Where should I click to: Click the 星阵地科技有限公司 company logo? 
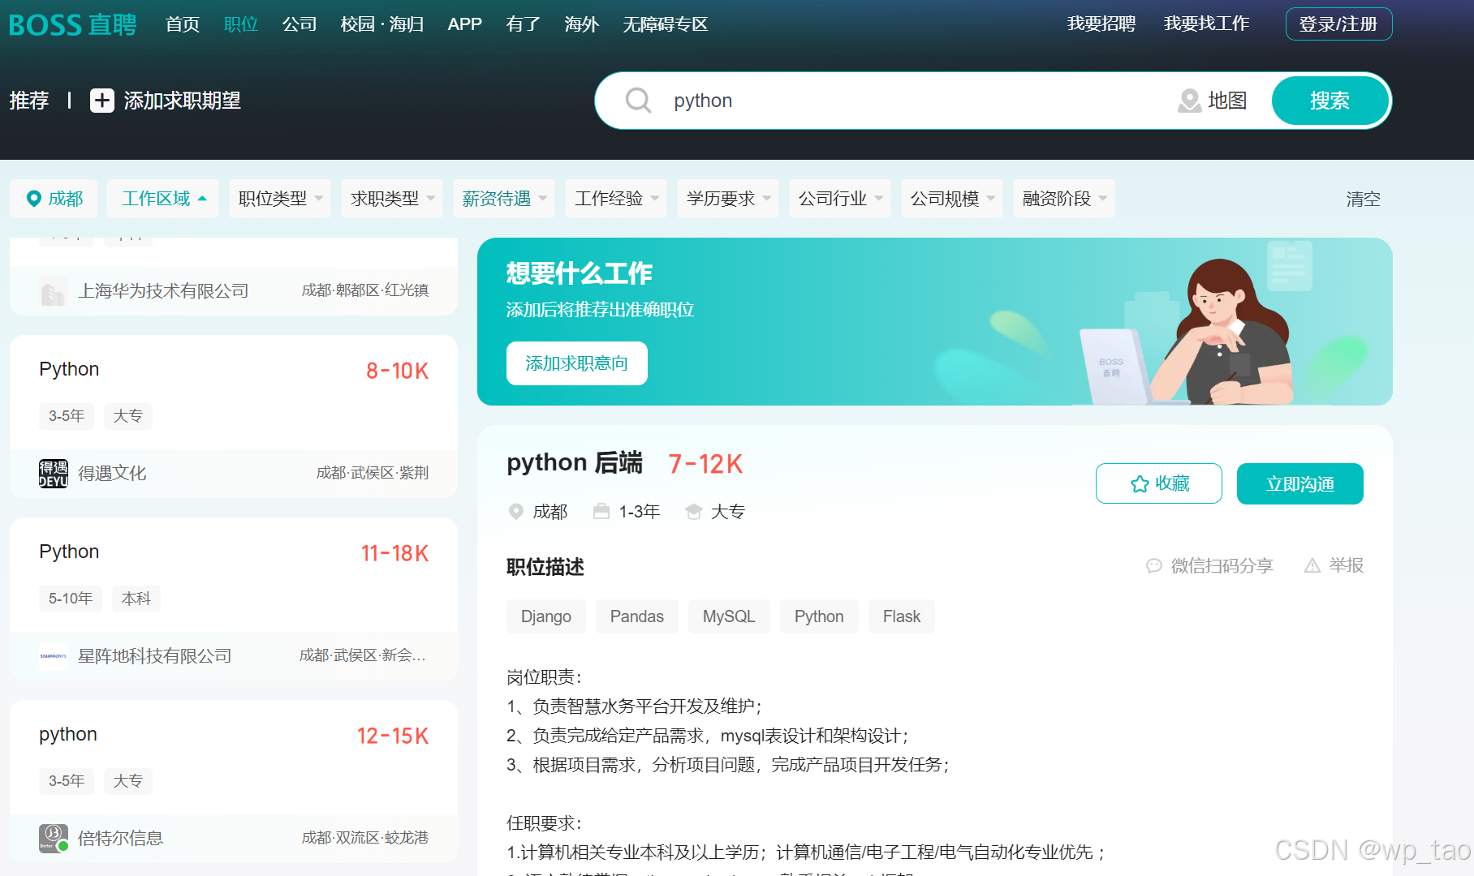(54, 655)
